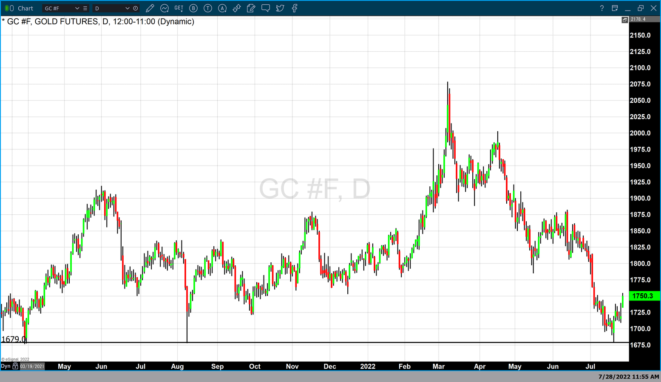Open the note editing icon
This screenshot has width=661, height=382.
tap(251, 8)
